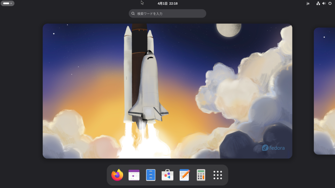Launch the Calculator from the dock
The image size is (335, 188).
(201, 175)
